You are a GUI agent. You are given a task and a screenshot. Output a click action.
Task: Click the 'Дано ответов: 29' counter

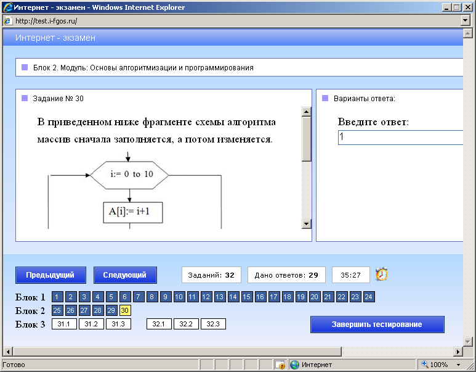pyautogui.click(x=286, y=275)
